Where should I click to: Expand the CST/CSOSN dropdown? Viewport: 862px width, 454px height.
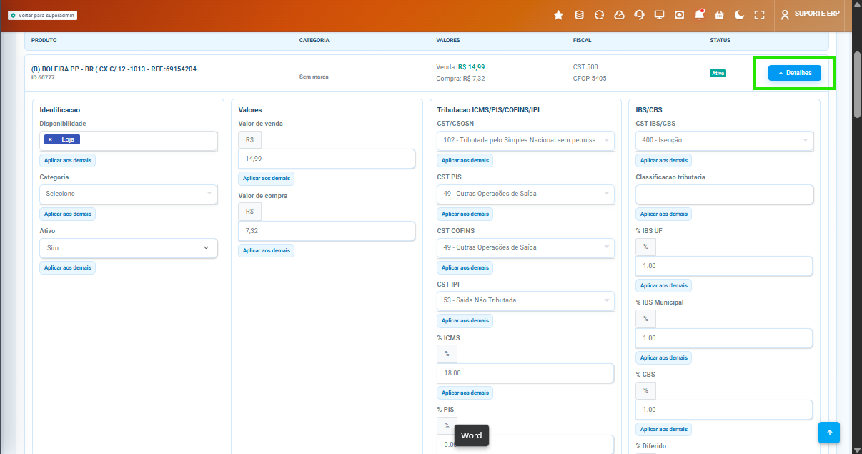click(x=526, y=140)
